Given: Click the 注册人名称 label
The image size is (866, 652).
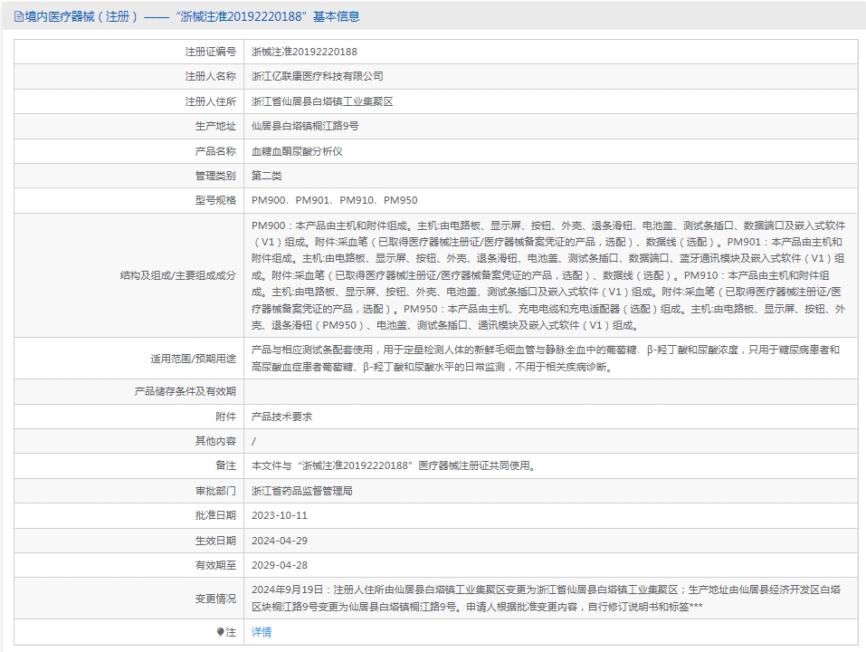Looking at the screenshot, I should pyautogui.click(x=211, y=76).
